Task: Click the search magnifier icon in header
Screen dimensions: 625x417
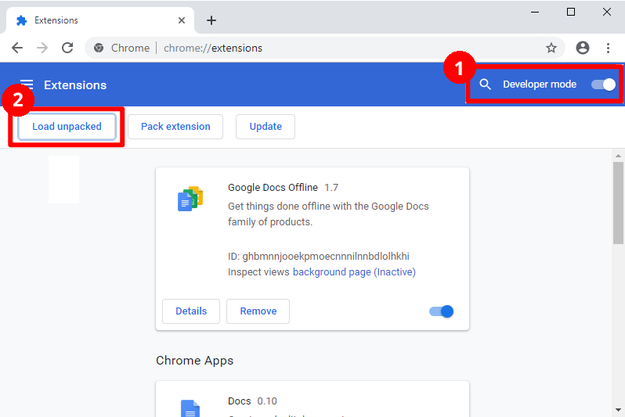Action: pyautogui.click(x=485, y=84)
